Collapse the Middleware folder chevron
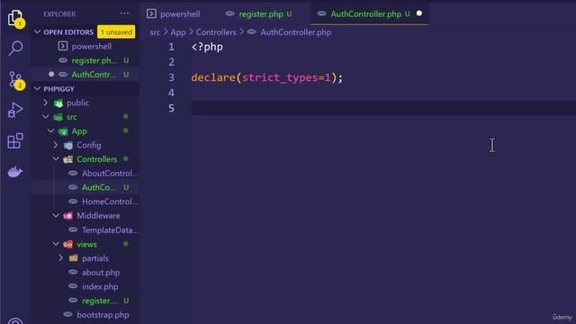 click(56, 216)
